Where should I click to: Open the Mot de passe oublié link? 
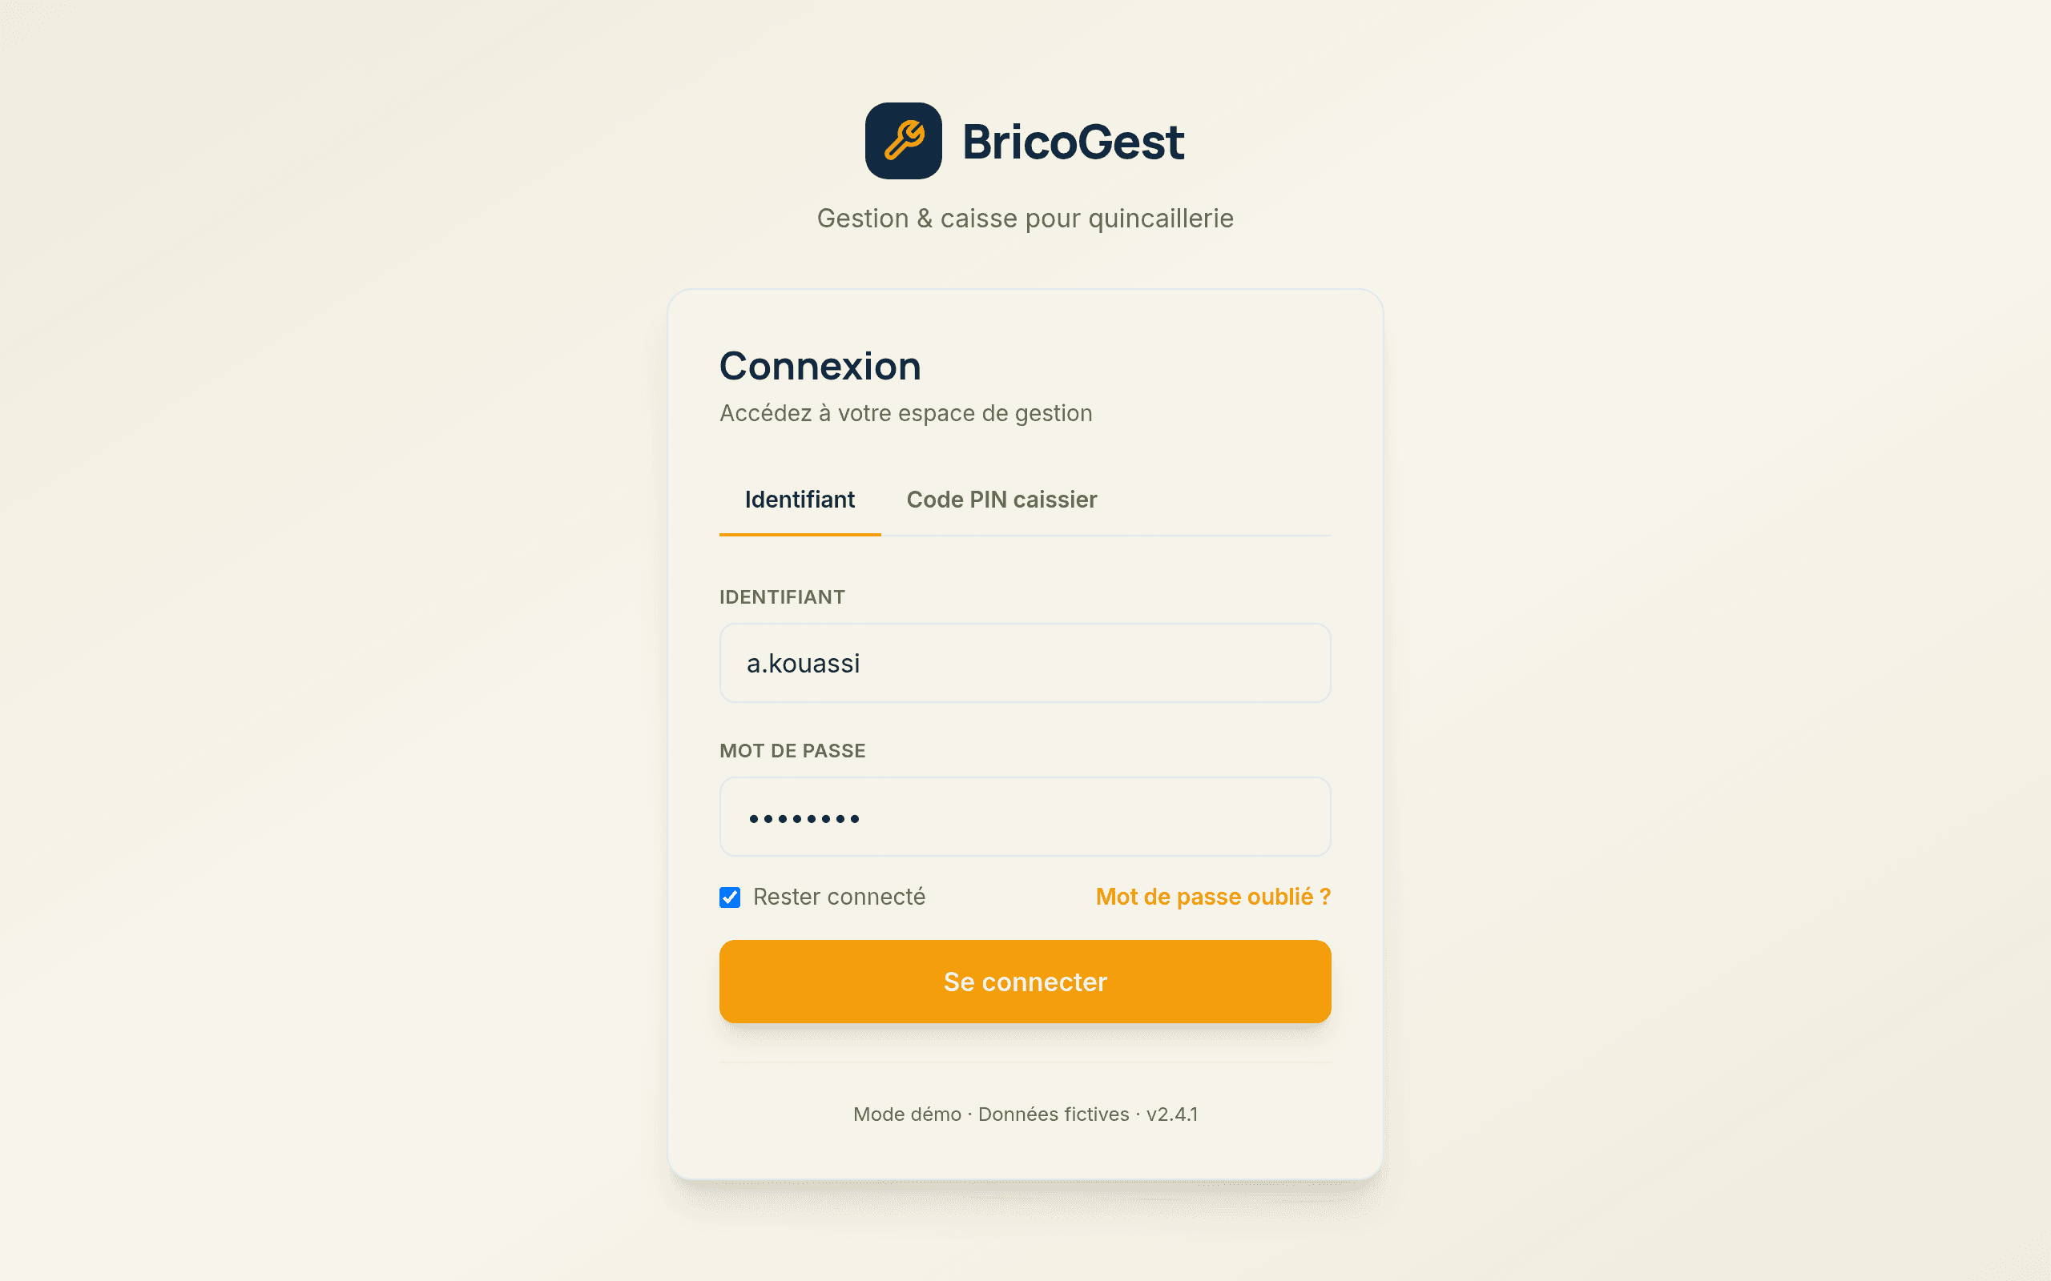[x=1213, y=898]
